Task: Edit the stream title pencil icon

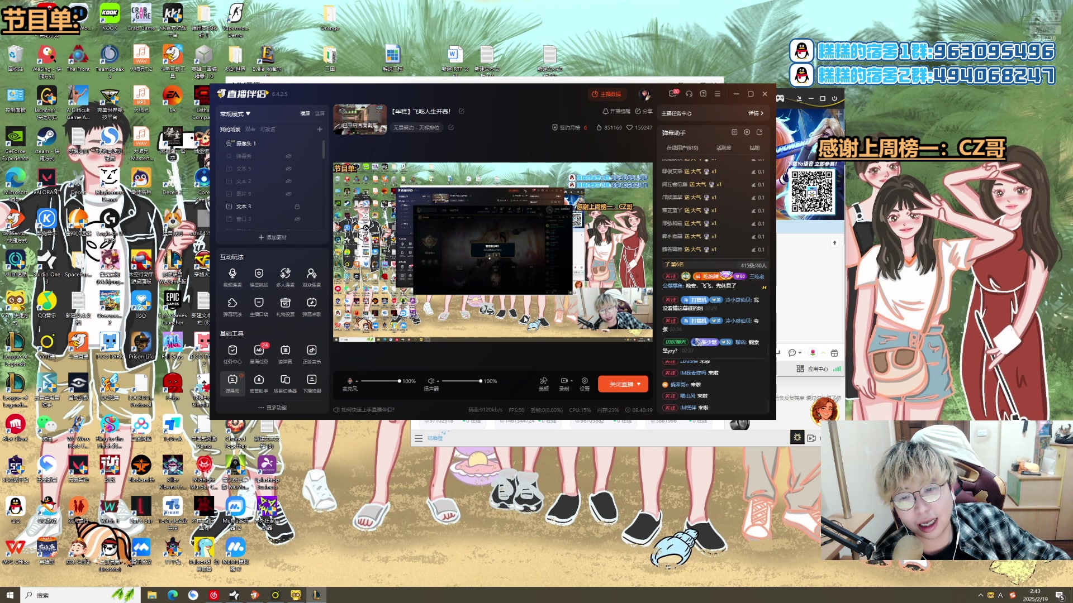Action: [462, 111]
